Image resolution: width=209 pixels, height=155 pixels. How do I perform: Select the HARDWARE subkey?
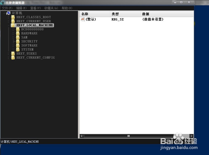tap(29, 33)
